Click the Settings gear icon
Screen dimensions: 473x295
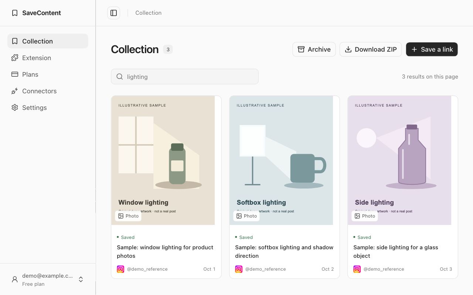(x=15, y=107)
